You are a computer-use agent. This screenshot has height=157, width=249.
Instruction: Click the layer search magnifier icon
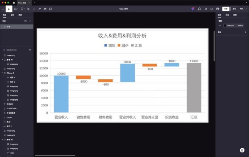tap(4, 50)
